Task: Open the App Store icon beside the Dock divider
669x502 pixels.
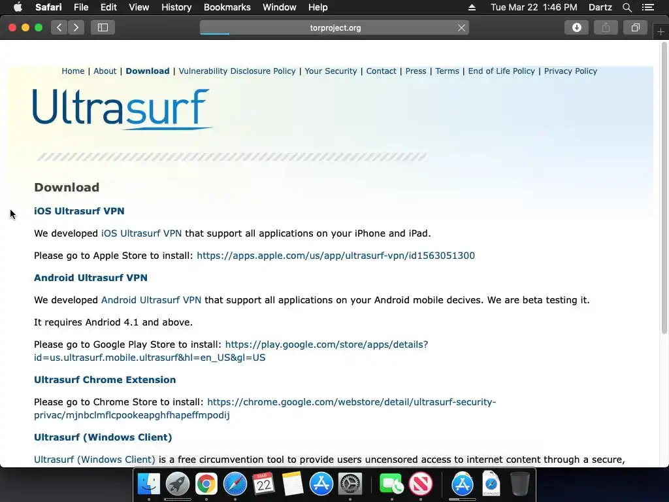Action: coord(463,484)
